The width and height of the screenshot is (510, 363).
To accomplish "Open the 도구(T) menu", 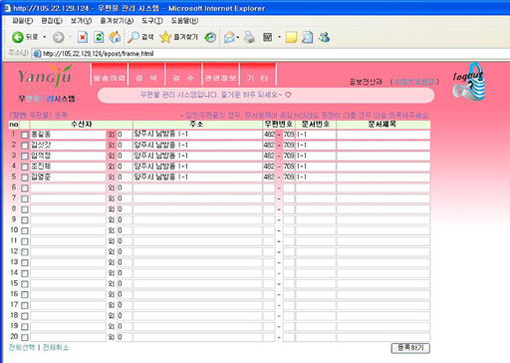I will tap(152, 21).
